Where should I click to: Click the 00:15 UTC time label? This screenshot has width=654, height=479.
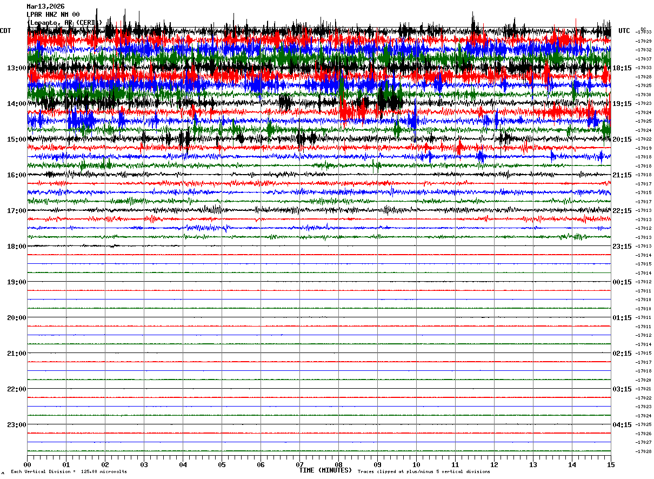(622, 282)
